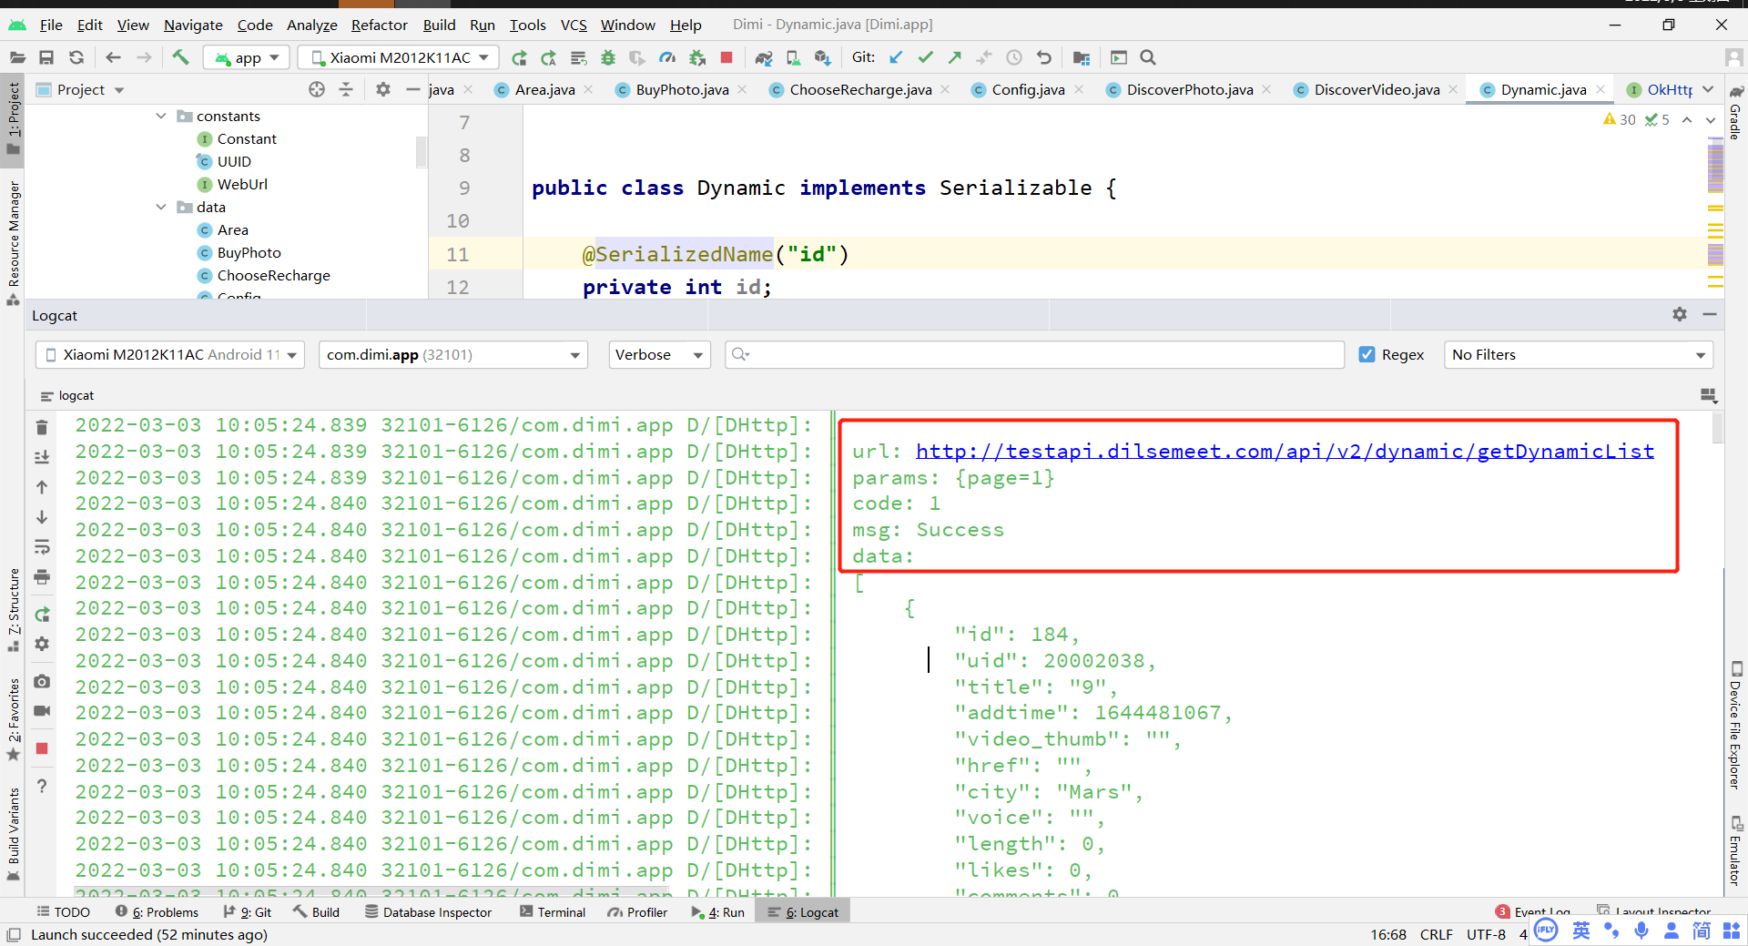Click the Logcat search input field

pos(1034,354)
